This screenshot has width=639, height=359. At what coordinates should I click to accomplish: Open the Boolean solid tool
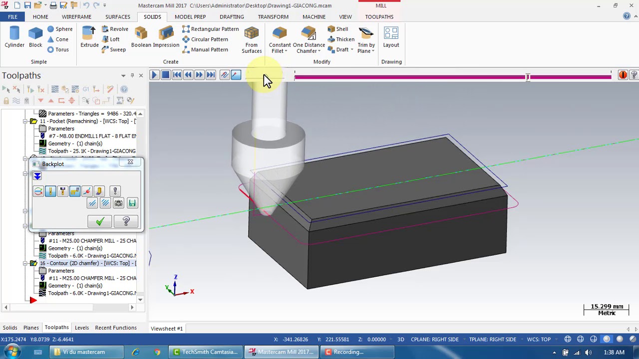point(141,37)
